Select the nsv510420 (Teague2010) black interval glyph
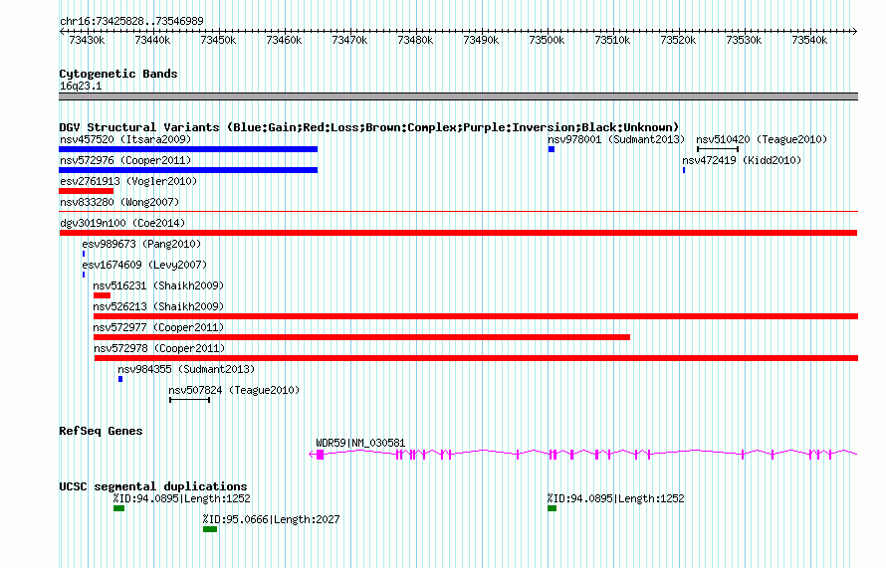Screen dimensions: 886x568 [718, 149]
